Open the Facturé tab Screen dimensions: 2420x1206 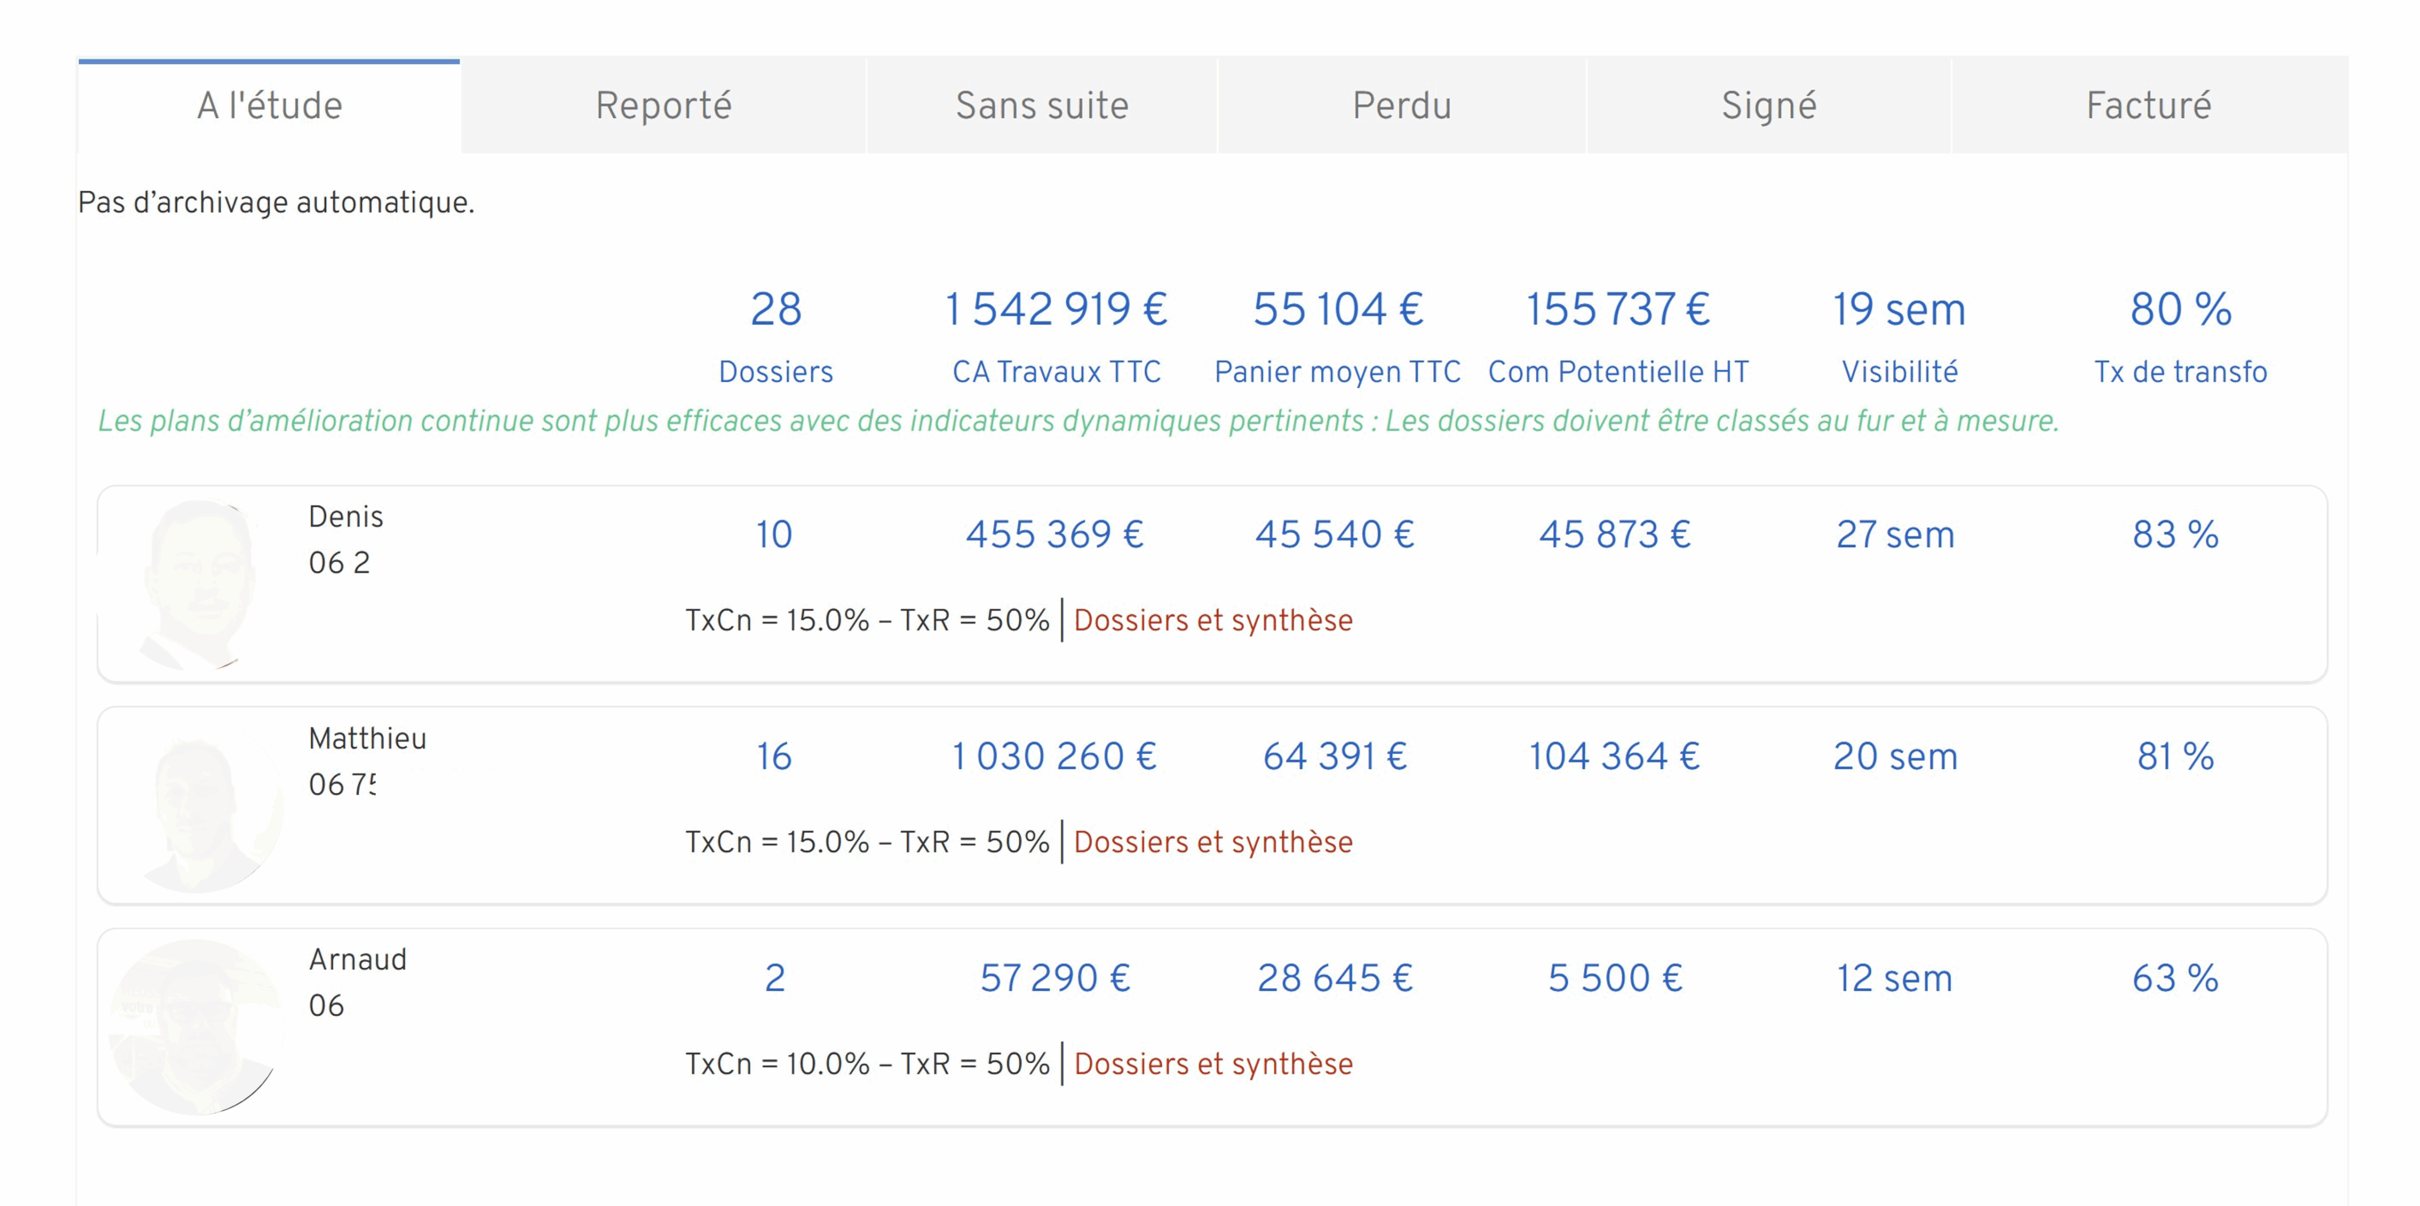point(2148,105)
